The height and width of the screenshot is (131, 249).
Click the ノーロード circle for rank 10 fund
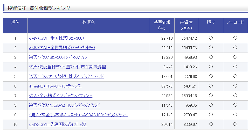tap(235, 124)
